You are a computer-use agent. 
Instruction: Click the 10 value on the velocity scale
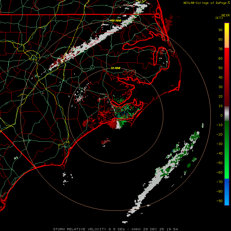[x=220, y=106]
